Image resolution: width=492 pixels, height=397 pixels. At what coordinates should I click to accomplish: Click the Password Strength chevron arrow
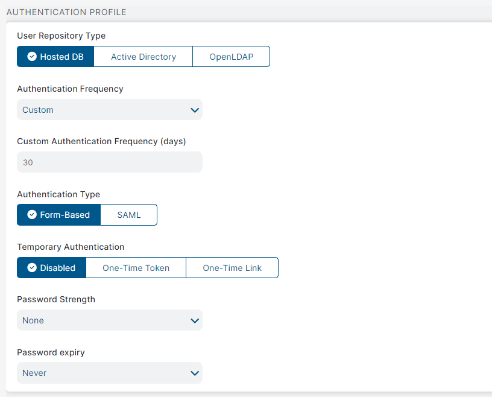click(194, 320)
